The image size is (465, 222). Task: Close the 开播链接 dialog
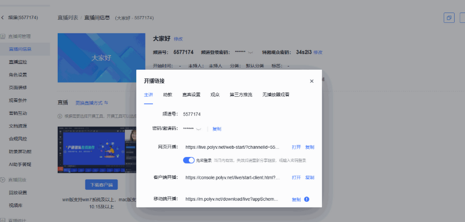coord(312,81)
